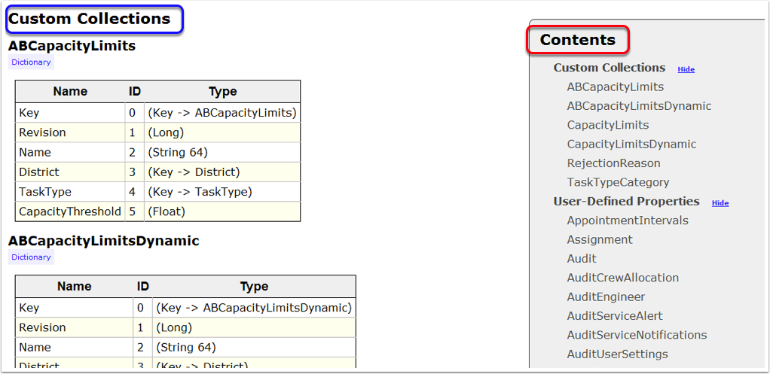Open AppointmentIntervals property link

(x=627, y=220)
